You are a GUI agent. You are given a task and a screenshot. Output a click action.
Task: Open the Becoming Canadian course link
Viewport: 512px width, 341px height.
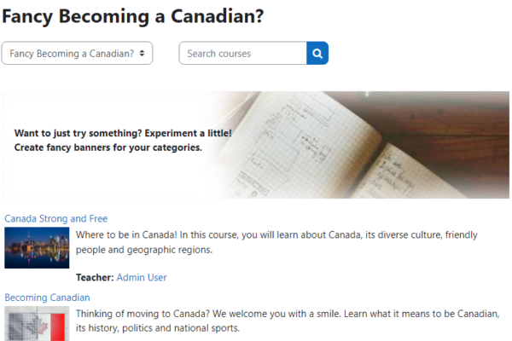click(47, 298)
